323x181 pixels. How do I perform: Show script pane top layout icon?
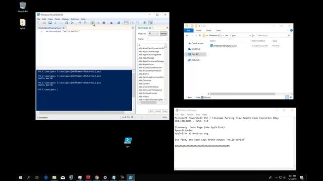click(x=126, y=23)
